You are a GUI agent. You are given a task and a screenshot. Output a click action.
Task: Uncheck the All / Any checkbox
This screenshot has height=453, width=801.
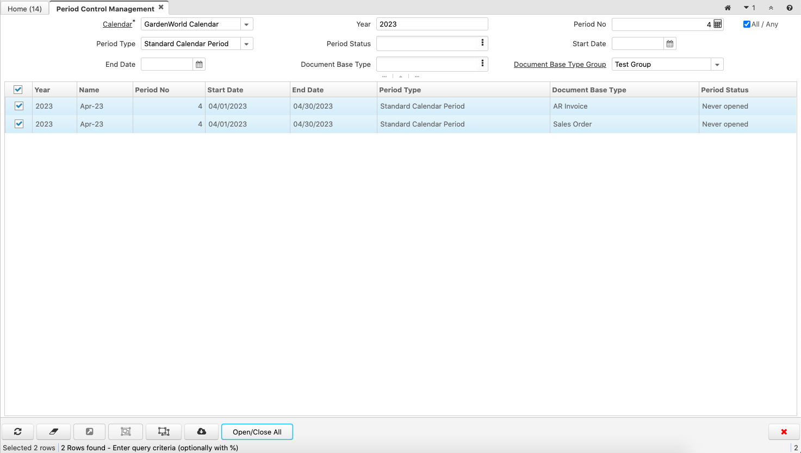coord(746,24)
